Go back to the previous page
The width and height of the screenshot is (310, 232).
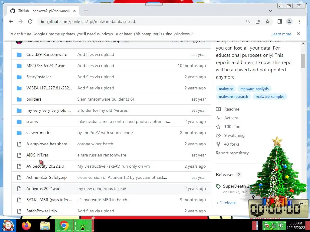point(11,21)
